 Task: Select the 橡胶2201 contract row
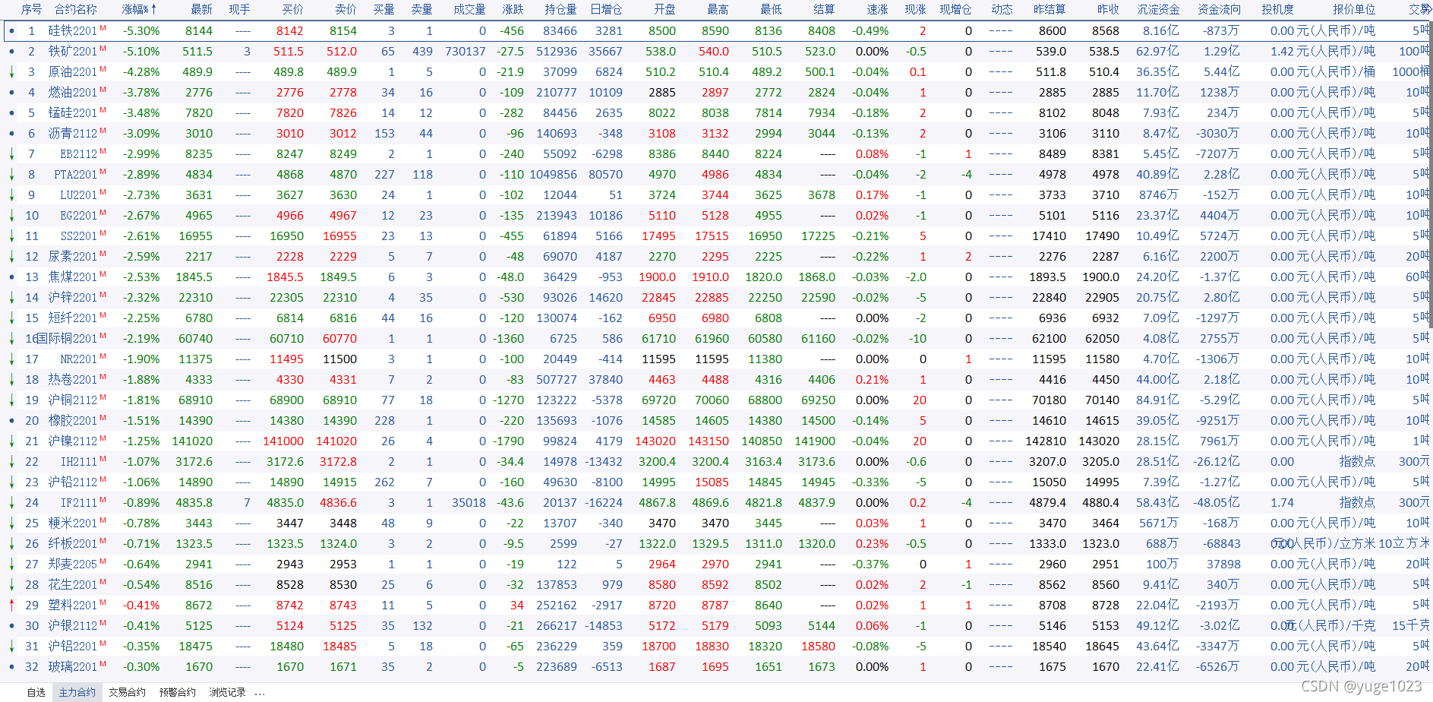click(716, 421)
